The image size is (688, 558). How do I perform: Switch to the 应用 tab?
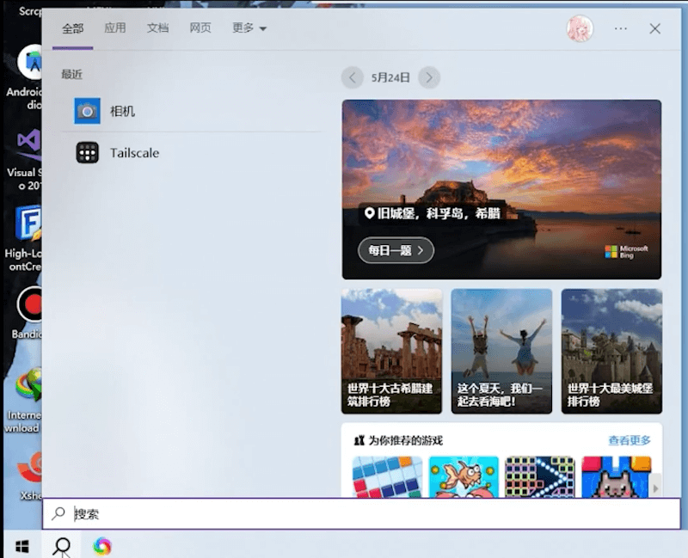[x=115, y=28]
